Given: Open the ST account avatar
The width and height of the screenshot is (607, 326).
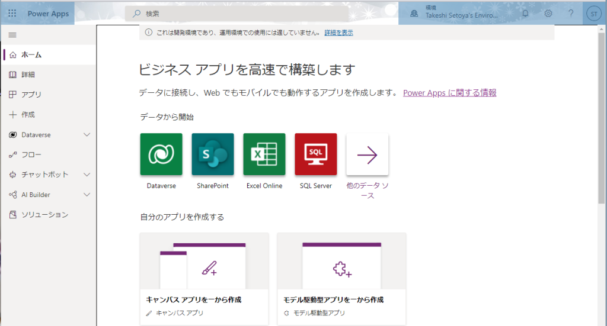Looking at the screenshot, I should [594, 14].
